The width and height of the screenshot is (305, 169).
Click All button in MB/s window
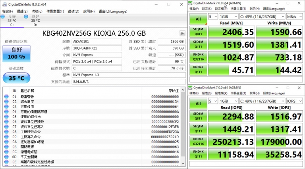(x=198, y=19)
